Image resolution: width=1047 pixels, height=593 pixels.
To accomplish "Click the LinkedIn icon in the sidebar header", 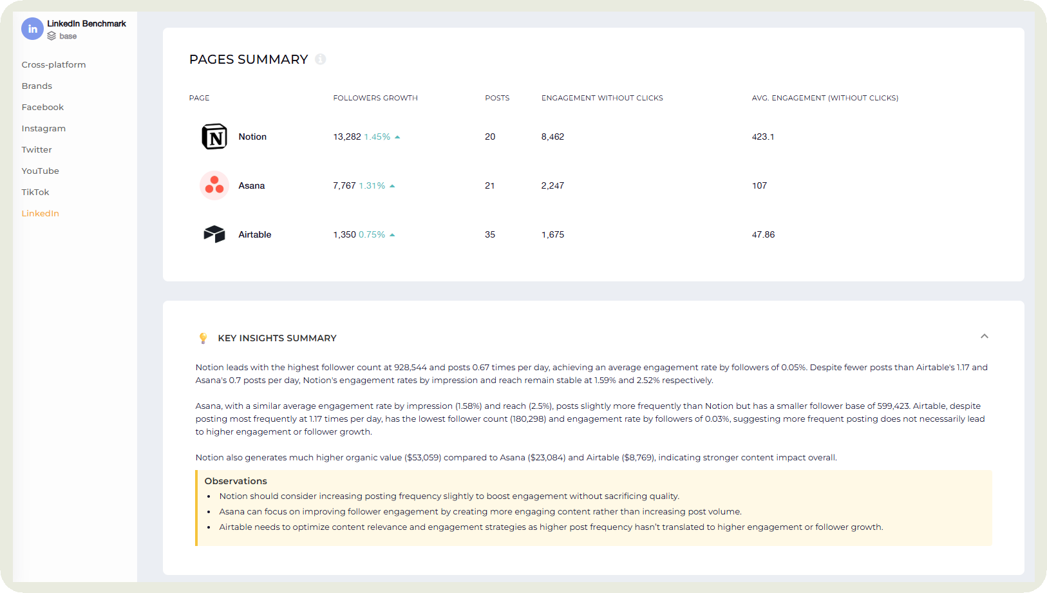I will (32, 28).
